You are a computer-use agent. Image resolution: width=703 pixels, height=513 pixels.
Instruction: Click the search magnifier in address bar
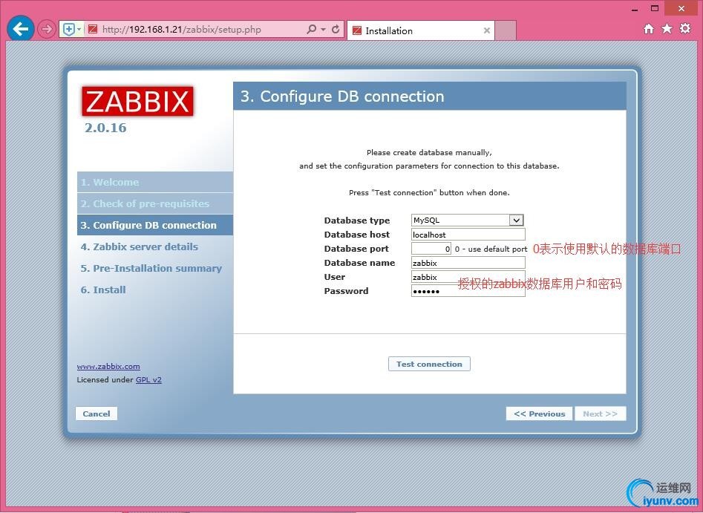pyautogui.click(x=311, y=29)
